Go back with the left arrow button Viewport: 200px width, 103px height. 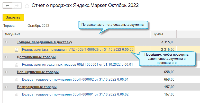point(7,6)
